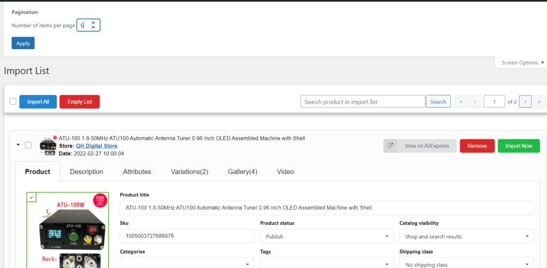This screenshot has height=268, width=547.
Task: Decrease items per page with down spinner arrow
Action: coord(93,28)
